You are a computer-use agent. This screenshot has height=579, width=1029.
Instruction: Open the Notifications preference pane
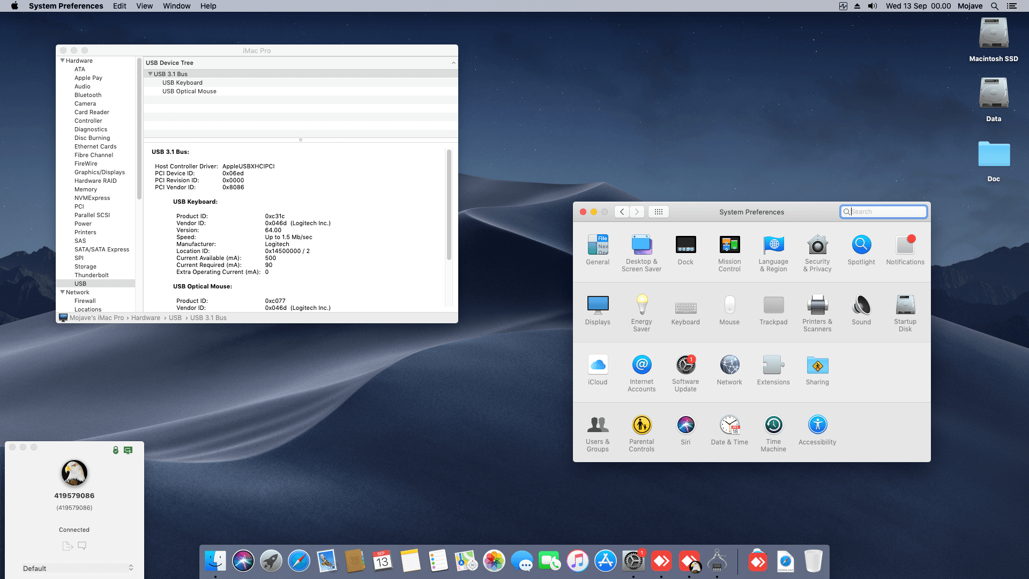[x=905, y=250]
